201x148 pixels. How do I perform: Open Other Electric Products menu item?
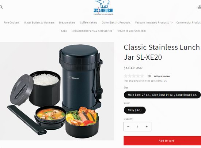coord(116,23)
